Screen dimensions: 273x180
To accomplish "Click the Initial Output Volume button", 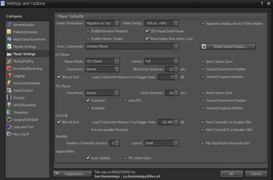I will 228,46.
